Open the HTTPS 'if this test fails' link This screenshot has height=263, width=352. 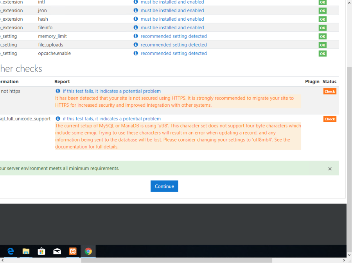click(x=111, y=91)
